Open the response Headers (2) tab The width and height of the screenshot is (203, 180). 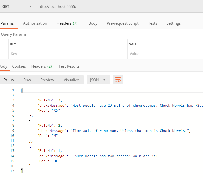coord(41,66)
